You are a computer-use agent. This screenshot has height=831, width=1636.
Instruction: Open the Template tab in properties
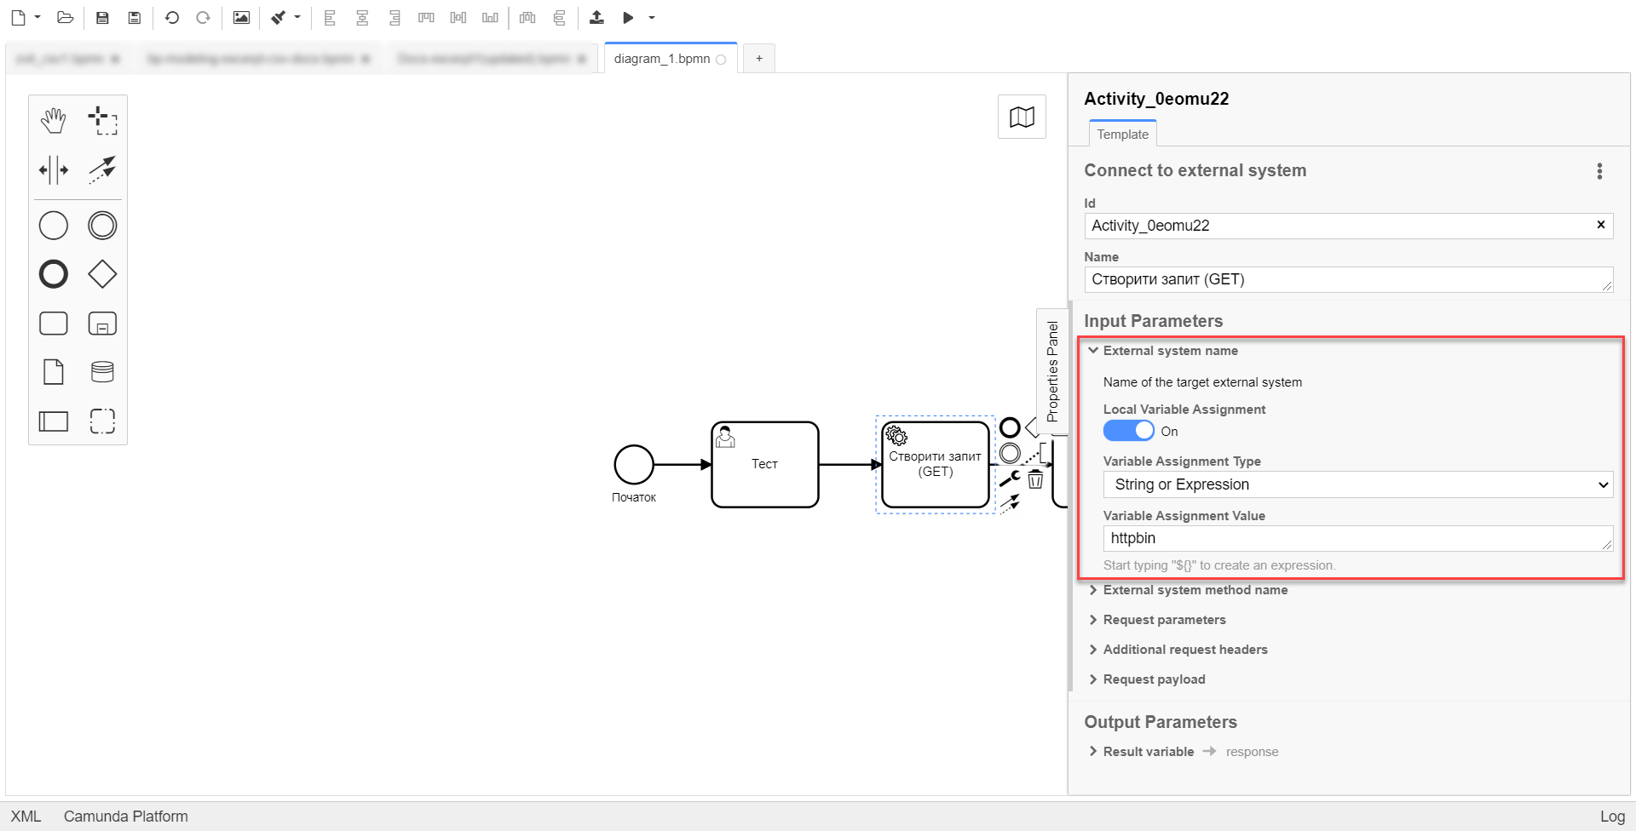pyautogui.click(x=1122, y=134)
